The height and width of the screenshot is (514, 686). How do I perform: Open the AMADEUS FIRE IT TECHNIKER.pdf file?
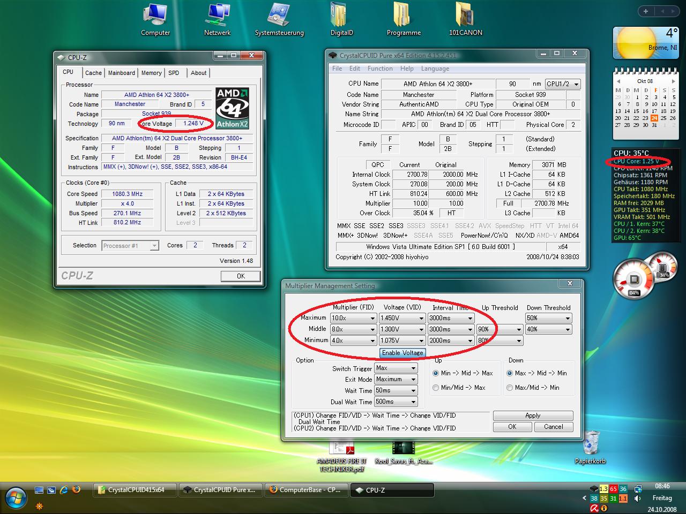[x=341, y=456]
